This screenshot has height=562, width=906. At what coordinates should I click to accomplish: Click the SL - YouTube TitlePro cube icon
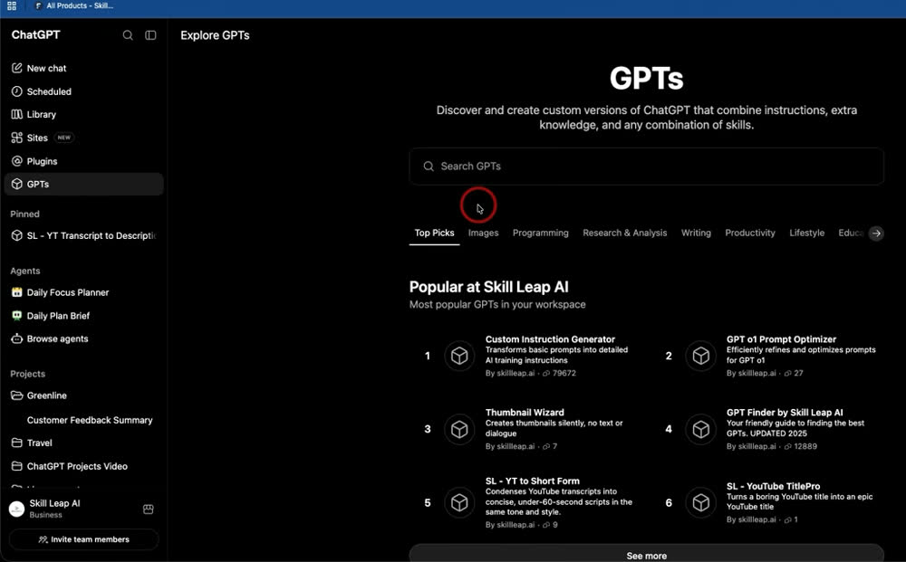point(701,502)
